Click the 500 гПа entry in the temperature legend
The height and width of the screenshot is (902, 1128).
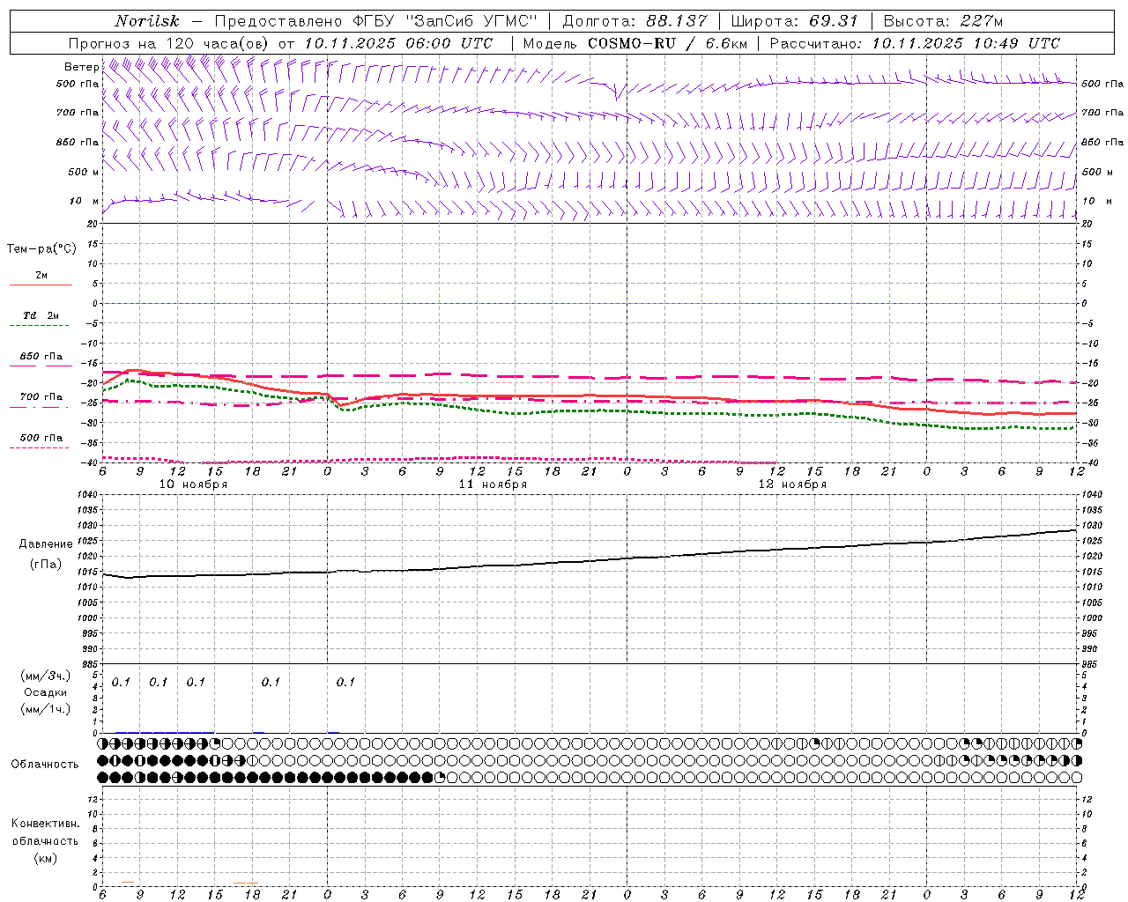click(41, 438)
